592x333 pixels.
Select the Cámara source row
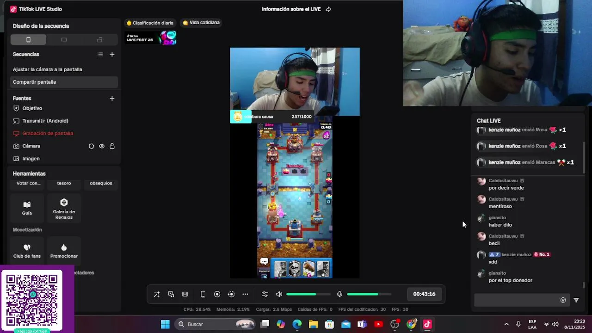coord(64,146)
